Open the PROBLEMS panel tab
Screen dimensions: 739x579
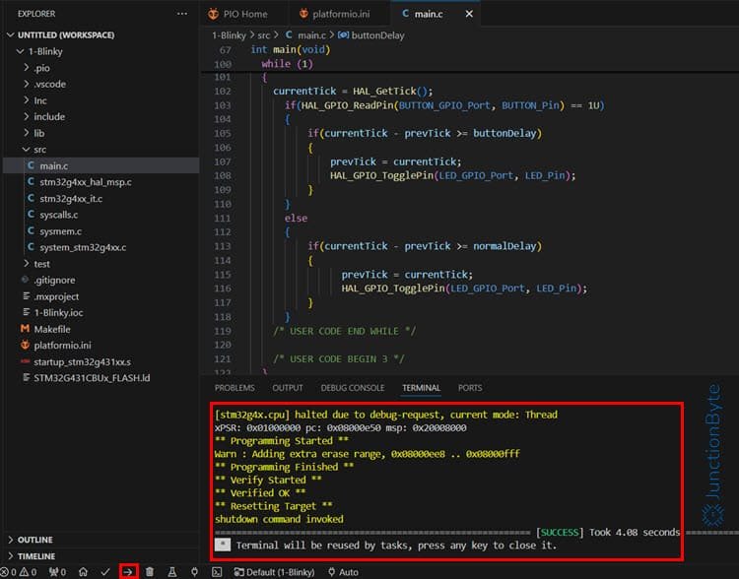[x=235, y=388]
